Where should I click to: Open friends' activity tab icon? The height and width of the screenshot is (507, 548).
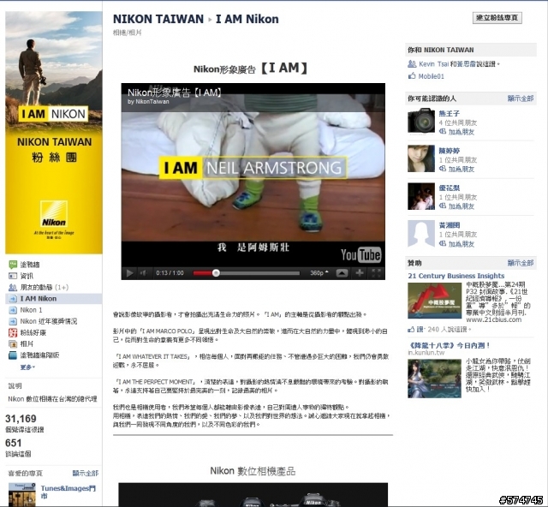pos(13,288)
